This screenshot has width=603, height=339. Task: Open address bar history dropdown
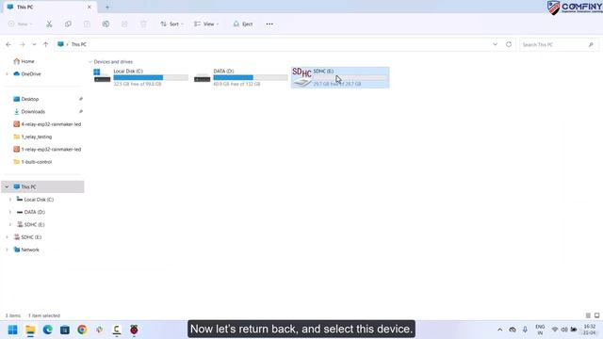[495, 44]
